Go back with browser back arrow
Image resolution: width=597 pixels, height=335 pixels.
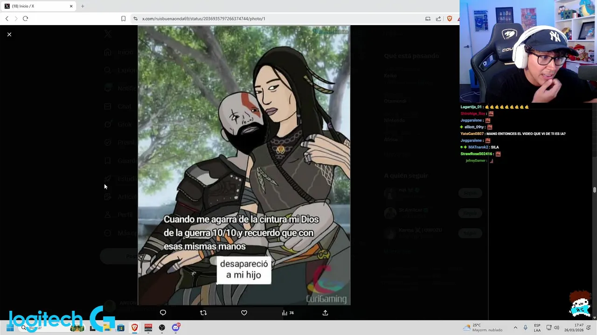tap(7, 19)
